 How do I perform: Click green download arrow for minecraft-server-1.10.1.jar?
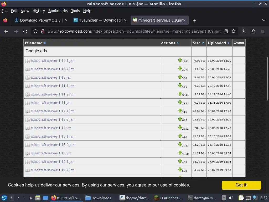[180, 60]
